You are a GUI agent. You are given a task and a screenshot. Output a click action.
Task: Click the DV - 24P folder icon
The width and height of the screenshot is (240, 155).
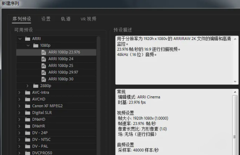(x=28, y=133)
